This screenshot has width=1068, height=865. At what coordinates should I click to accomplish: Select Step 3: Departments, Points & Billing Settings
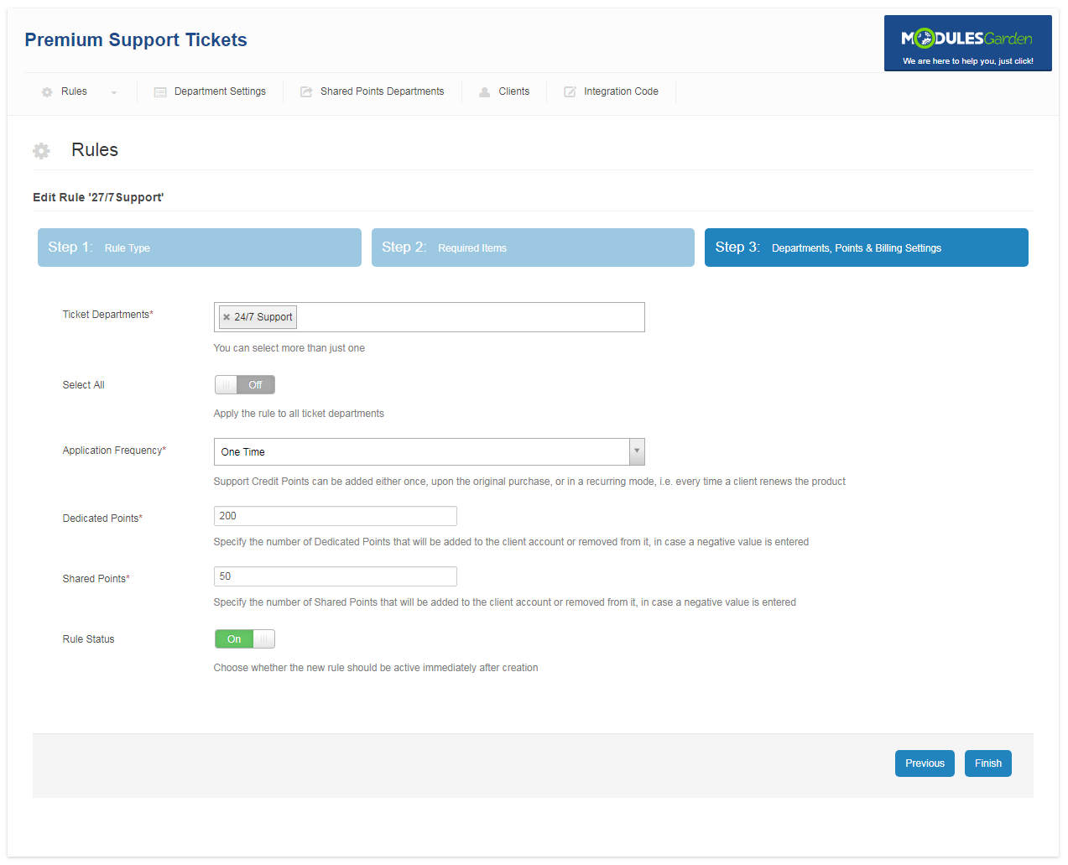(x=866, y=248)
